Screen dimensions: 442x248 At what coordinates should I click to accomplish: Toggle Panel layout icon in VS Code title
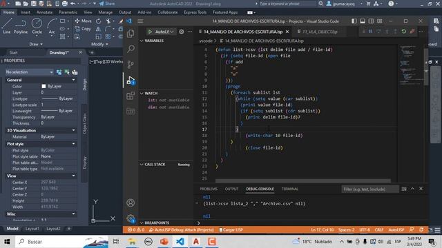coord(363,21)
